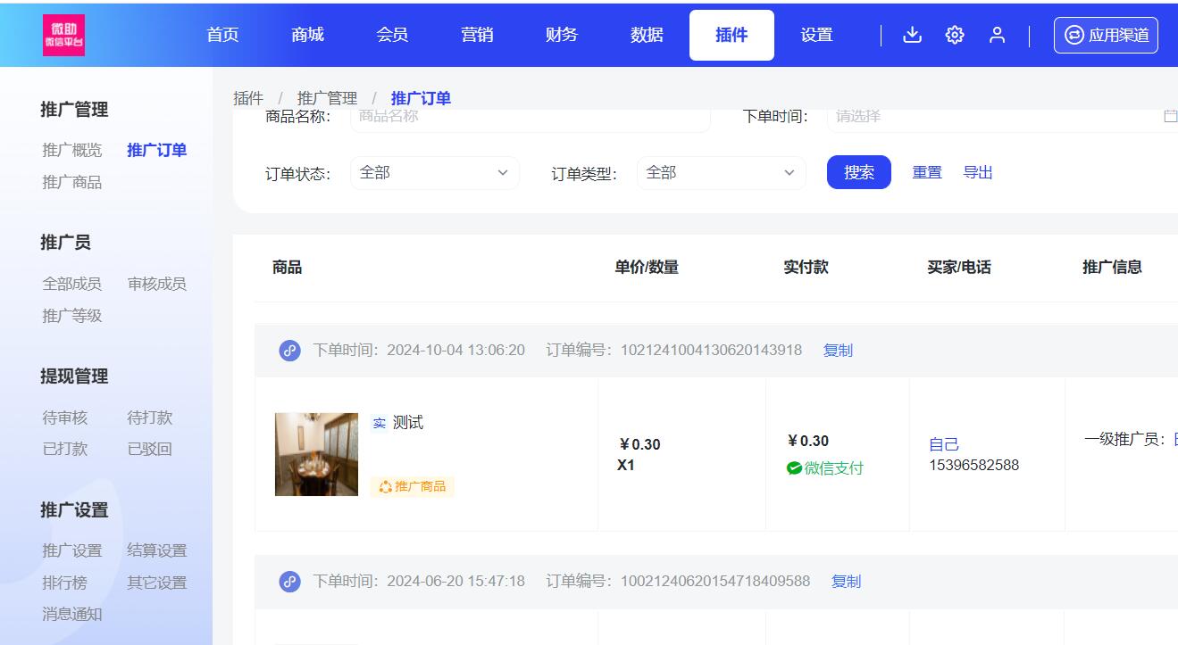This screenshot has width=1178, height=645.
Task: Open 推广商品 in sidebar
Action: (72, 182)
